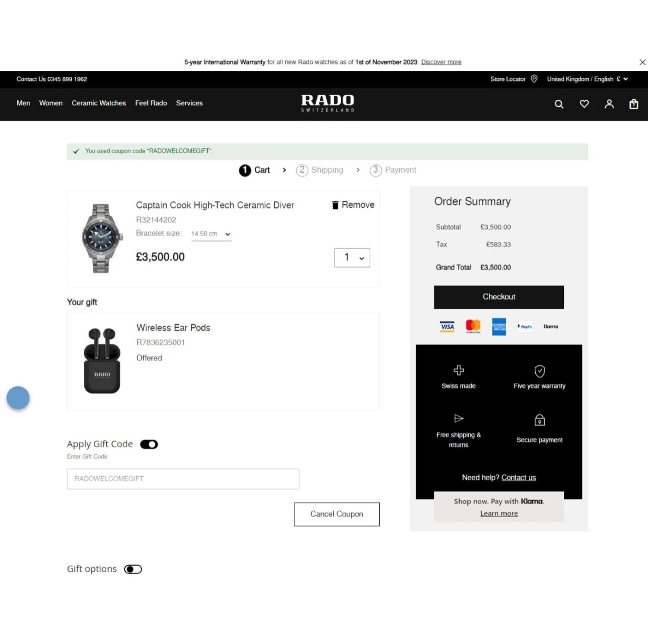Turn off the Apply Gift Code toggle
Image resolution: width=648 pixels, height=630 pixels.
(x=149, y=444)
